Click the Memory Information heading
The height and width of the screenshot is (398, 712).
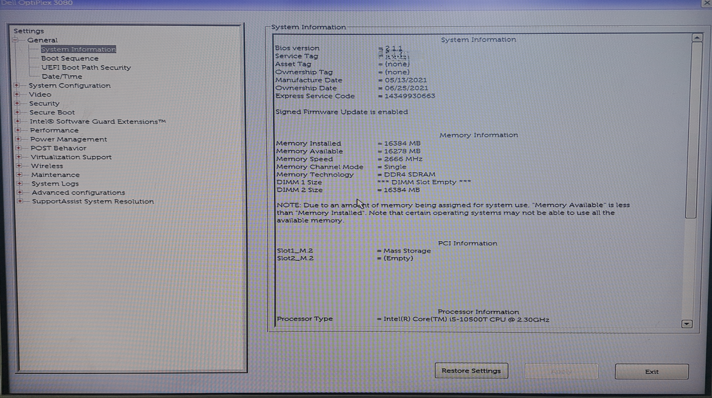click(479, 135)
